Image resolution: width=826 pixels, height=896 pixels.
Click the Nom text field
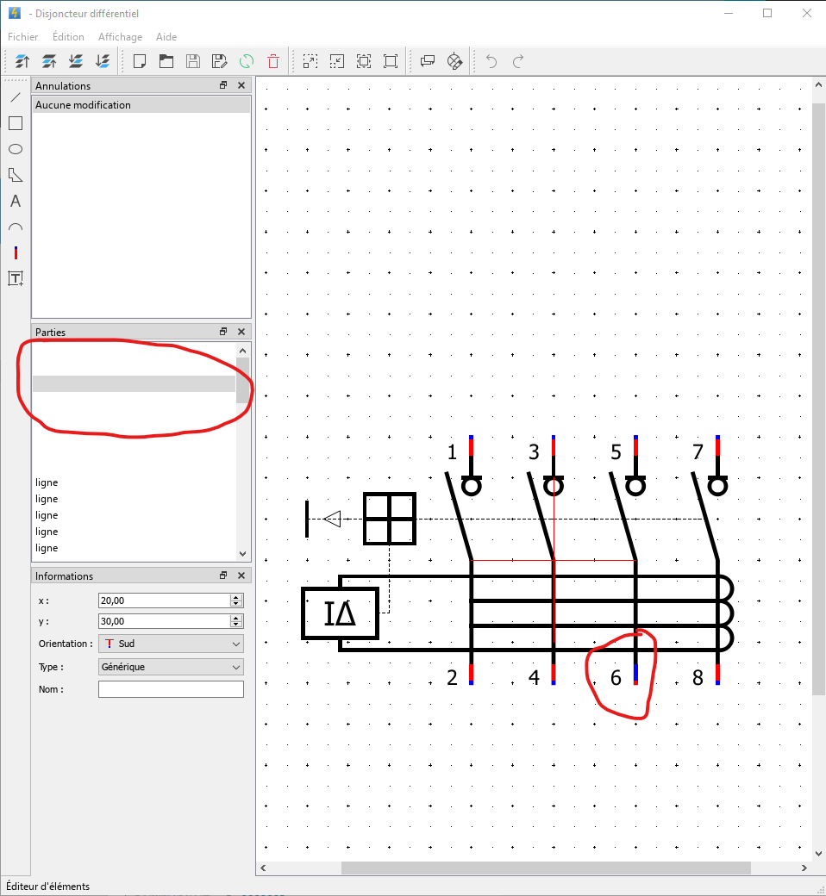coord(171,689)
